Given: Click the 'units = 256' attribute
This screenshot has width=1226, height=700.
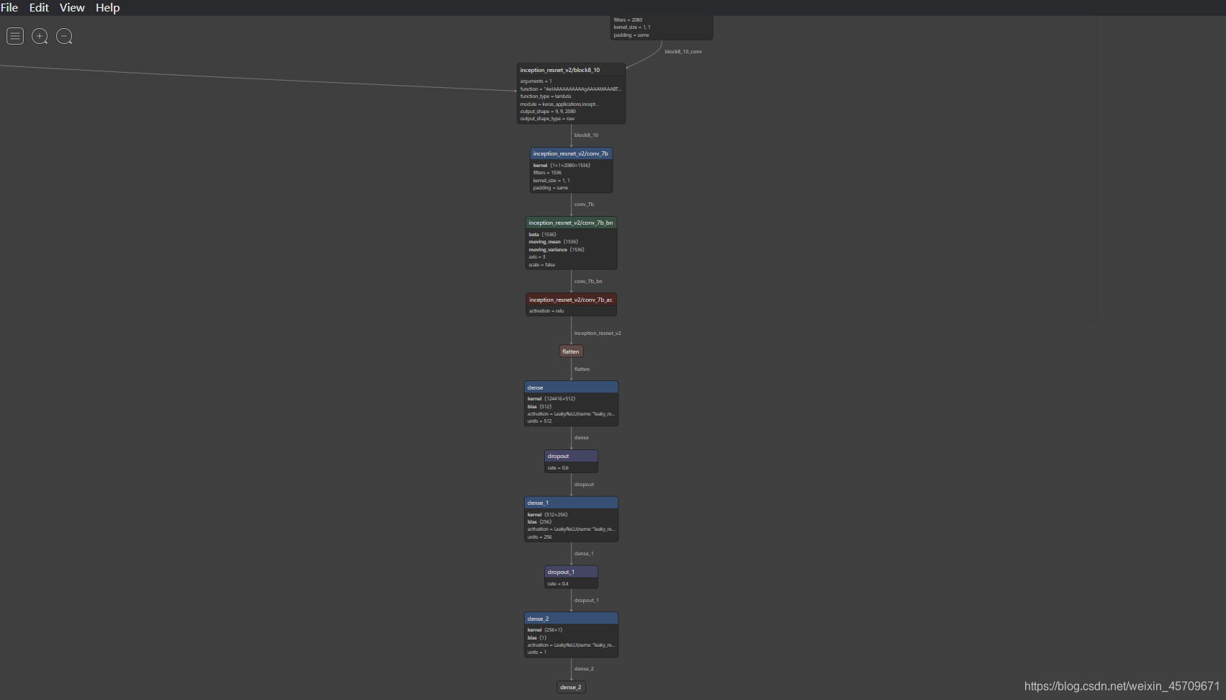Looking at the screenshot, I should pos(539,537).
